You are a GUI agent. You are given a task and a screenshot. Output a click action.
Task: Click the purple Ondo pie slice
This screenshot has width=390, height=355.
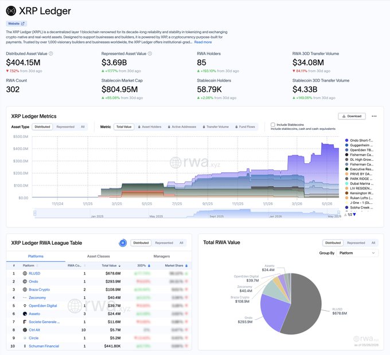tap(274, 312)
